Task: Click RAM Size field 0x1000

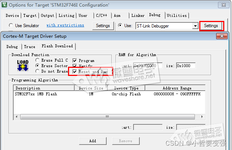Action: (186, 66)
